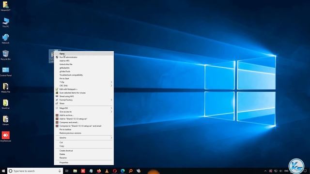The width and height of the screenshot is (310, 174).
Task: Select the Recycle Bin icon
Action: coord(5,55)
